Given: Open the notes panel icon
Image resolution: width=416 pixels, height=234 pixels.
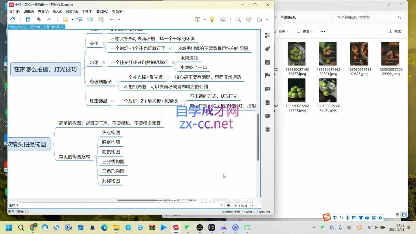Looking at the screenshot, I should [267, 102].
